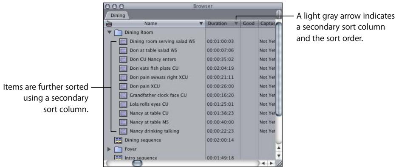The image size is (396, 167).
Task: Click the Capture column header
Action: tap(267, 24)
